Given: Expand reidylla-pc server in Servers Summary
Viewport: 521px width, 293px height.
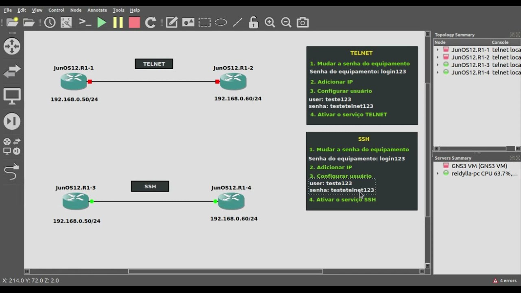Looking at the screenshot, I should point(438,173).
